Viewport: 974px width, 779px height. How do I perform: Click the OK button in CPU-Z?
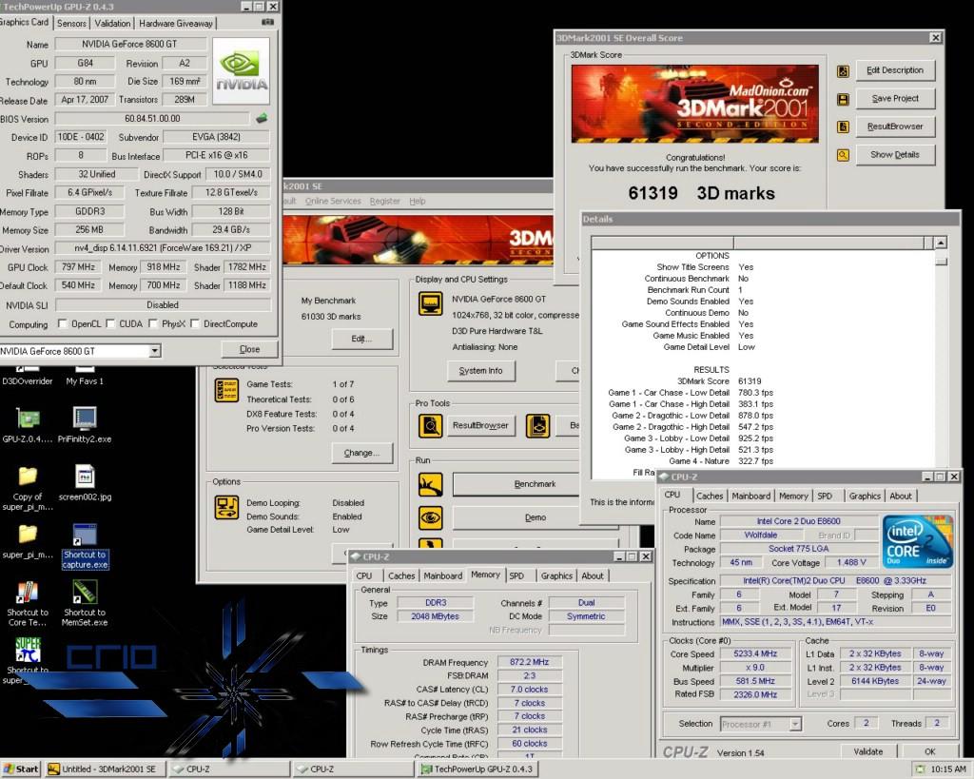(x=929, y=751)
